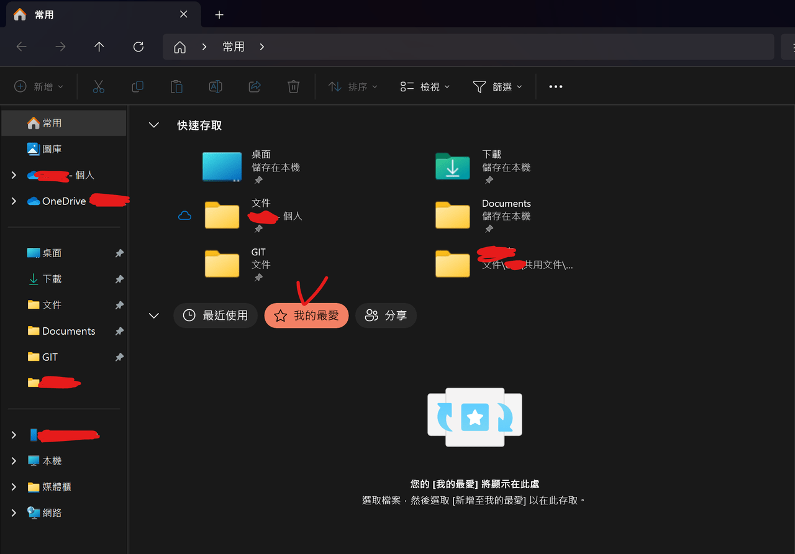Select 桌面 in the sidebar pinned list
Screen dimensions: 795x554
click(64, 253)
